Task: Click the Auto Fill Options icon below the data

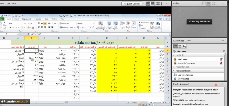Action: [x=21, y=87]
